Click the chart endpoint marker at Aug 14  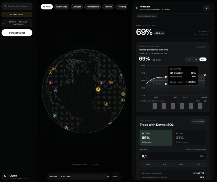205,75
